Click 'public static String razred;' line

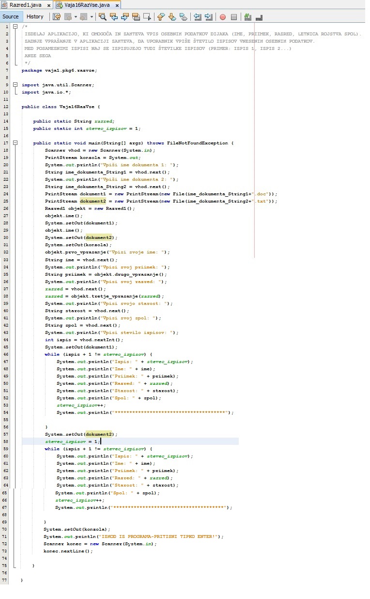click(74, 121)
